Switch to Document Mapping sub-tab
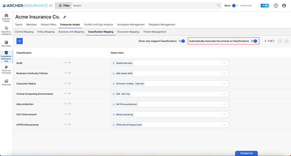 point(128,32)
